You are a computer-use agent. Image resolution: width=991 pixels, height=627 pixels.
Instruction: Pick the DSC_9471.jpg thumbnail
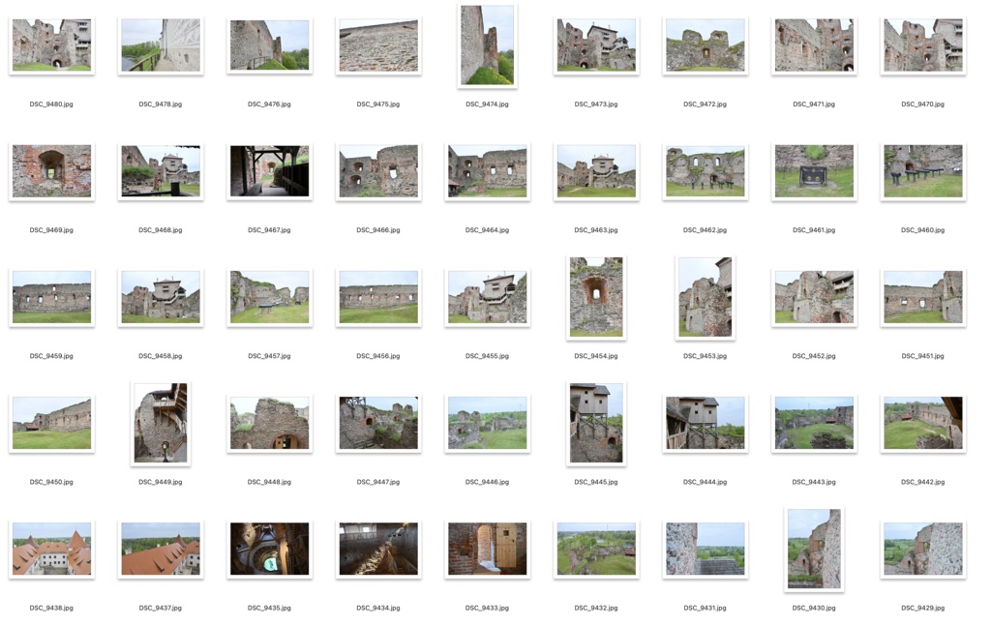tap(814, 45)
